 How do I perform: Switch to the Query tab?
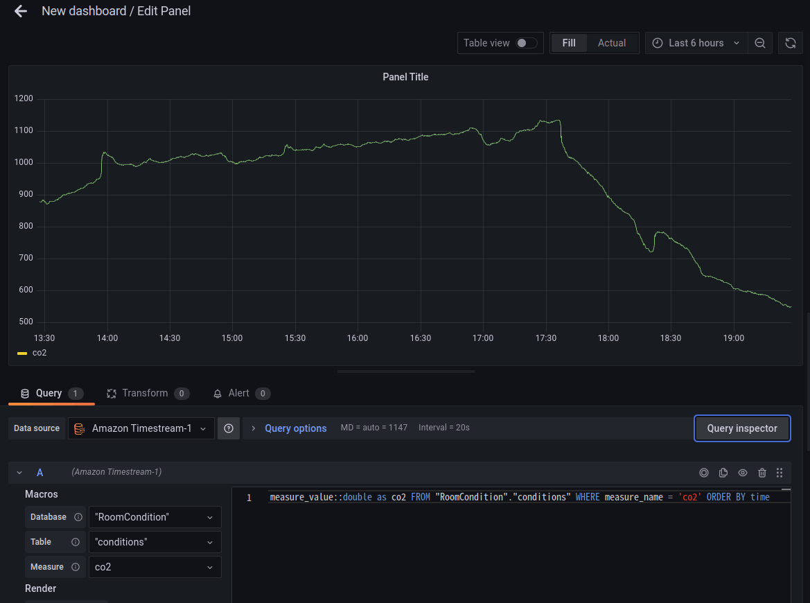click(51, 393)
